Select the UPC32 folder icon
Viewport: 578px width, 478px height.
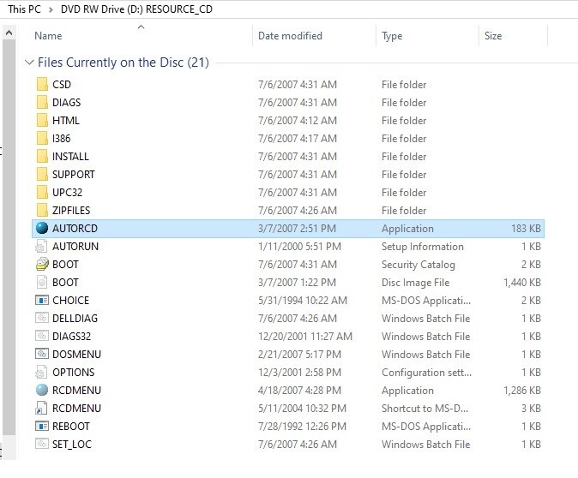click(x=42, y=192)
